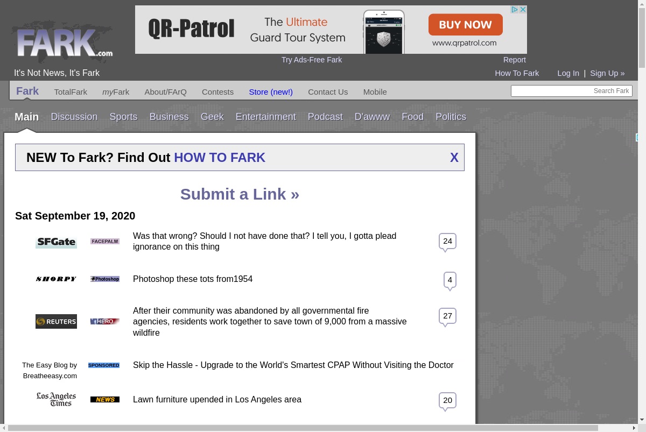
Task: Click the BUY NOW ad button
Action: pyautogui.click(x=466, y=25)
